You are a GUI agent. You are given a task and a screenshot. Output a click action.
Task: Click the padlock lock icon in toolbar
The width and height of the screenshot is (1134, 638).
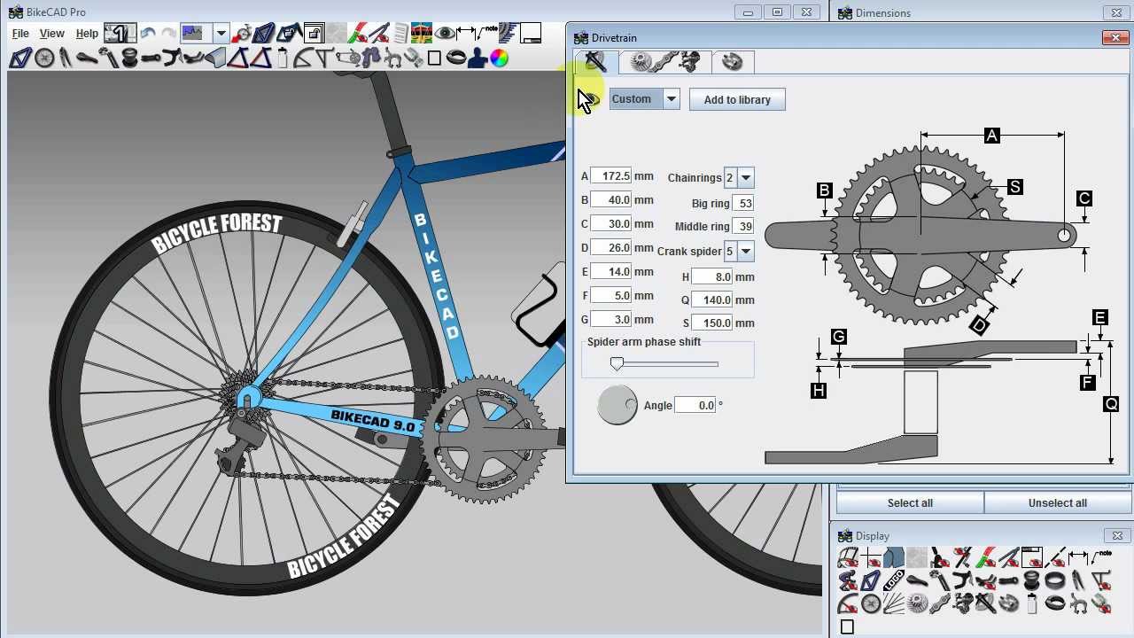point(314,34)
